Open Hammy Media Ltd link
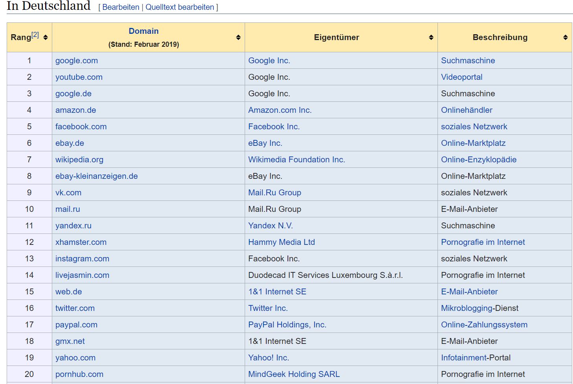This screenshot has width=573, height=384. pos(282,242)
